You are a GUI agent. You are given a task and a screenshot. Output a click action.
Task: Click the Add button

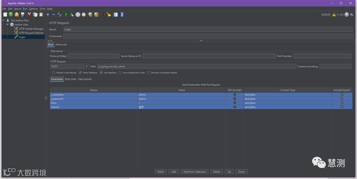tap(174, 172)
